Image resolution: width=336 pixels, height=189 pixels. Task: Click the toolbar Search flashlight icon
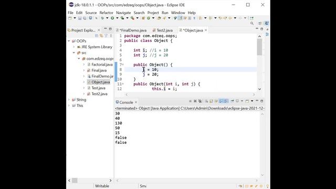point(164,18)
